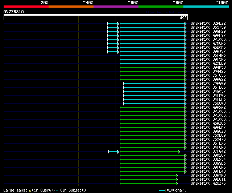The height and width of the screenshot is (193, 232).
Task: Open hit UniRef100_C0PGW9
Action: [x=208, y=84]
